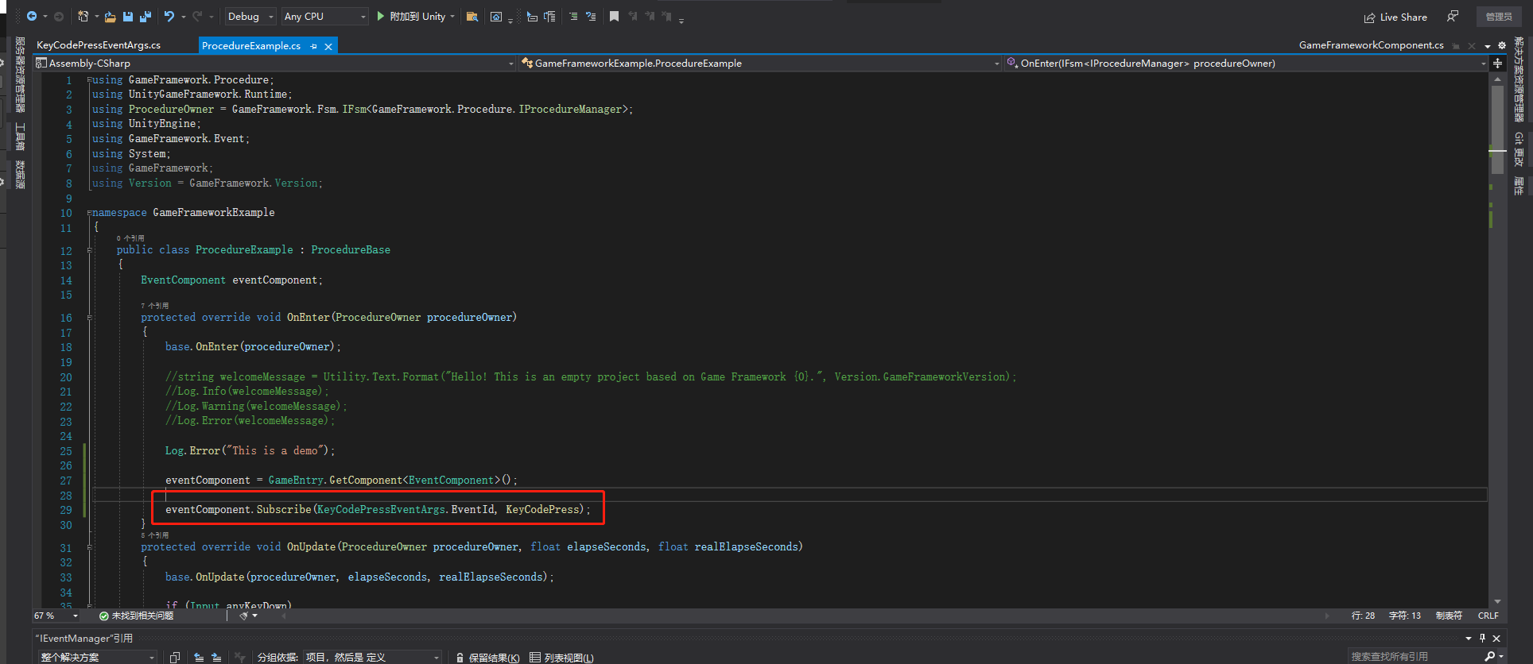Click the search magnifier in references panel

click(1490, 656)
